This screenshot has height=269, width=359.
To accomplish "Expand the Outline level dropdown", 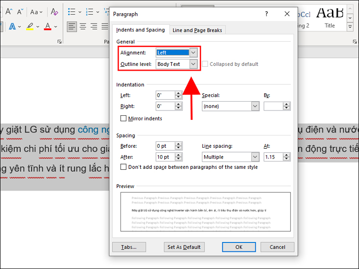I will 193,64.
